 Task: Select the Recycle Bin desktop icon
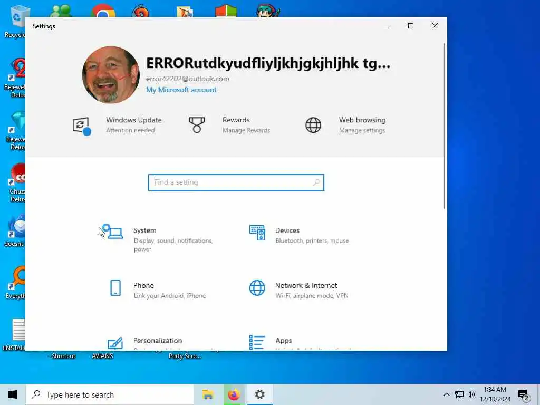15,21
